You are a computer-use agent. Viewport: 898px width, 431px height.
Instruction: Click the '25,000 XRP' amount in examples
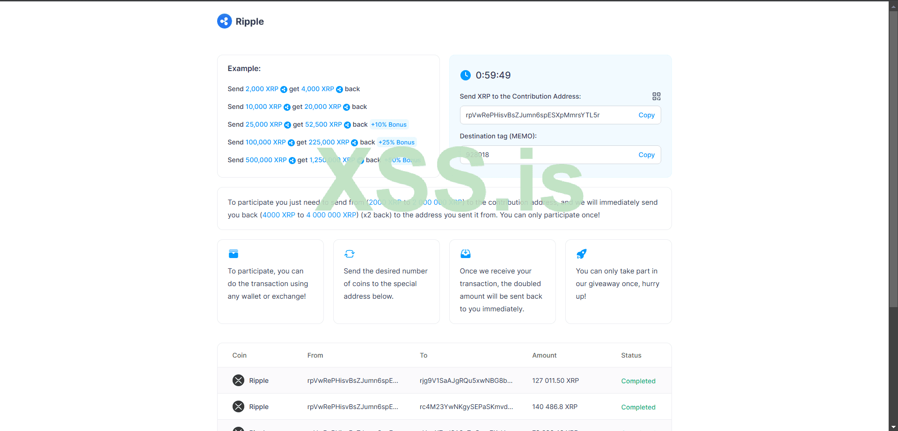264,124
